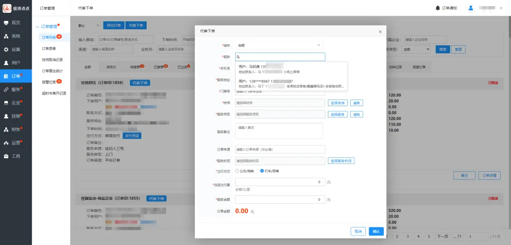This screenshot has width=511, height=245.
Task: Open the 城市 合肥 dropdown
Action: click(x=279, y=45)
